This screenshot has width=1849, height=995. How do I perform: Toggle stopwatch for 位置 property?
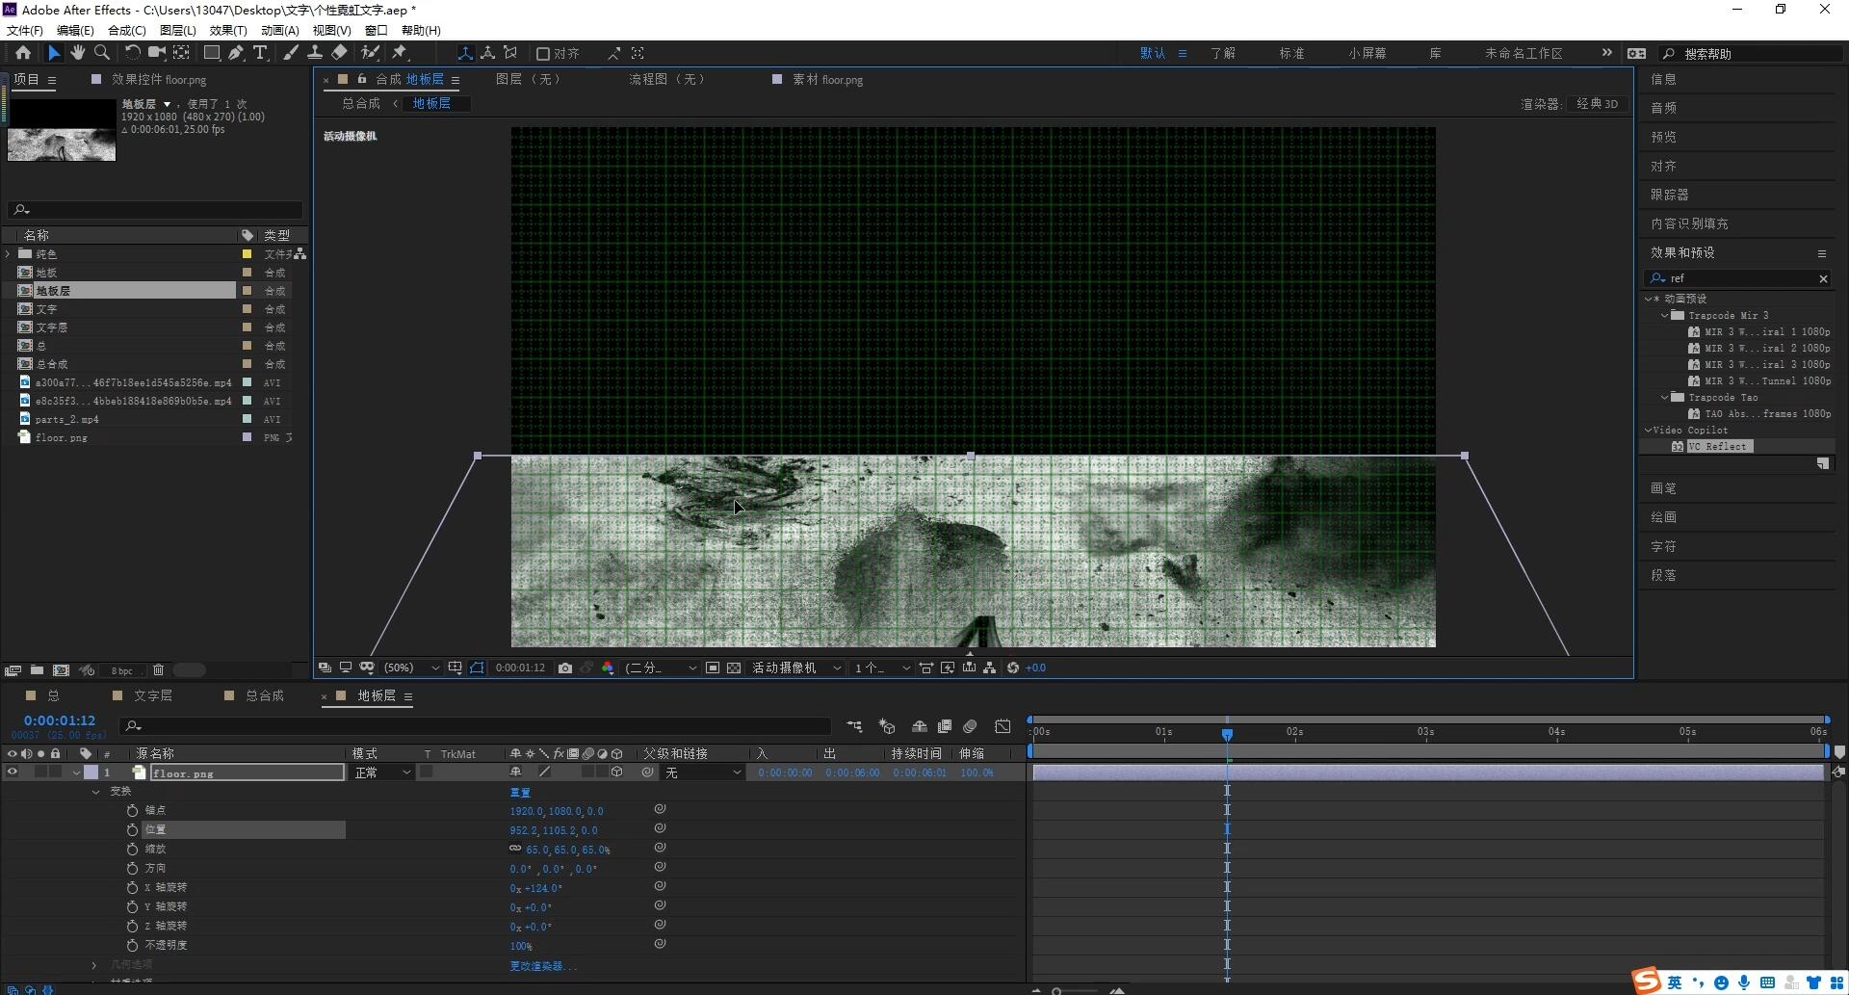tap(133, 829)
